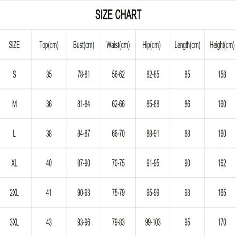Click the S size row label

14,74
